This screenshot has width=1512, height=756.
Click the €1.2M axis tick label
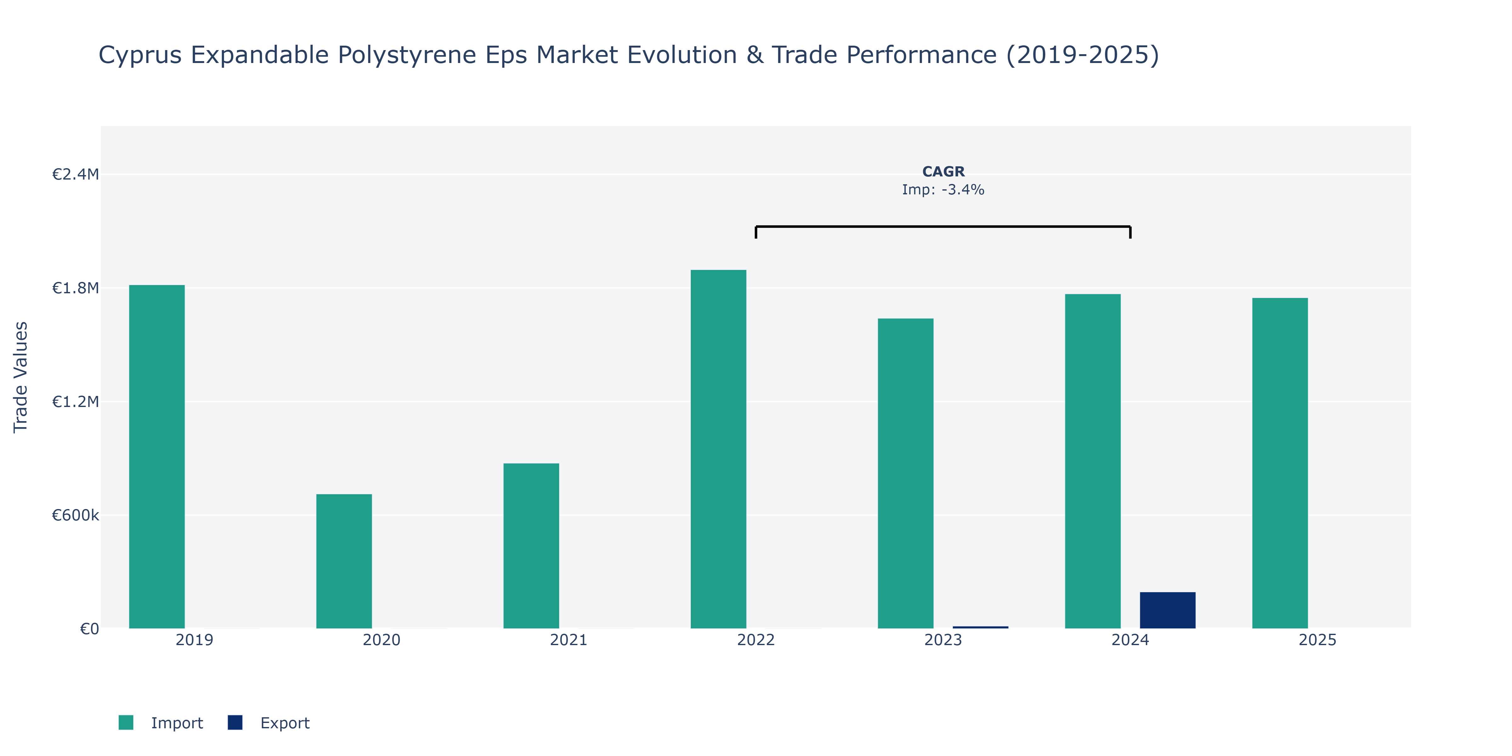(76, 402)
